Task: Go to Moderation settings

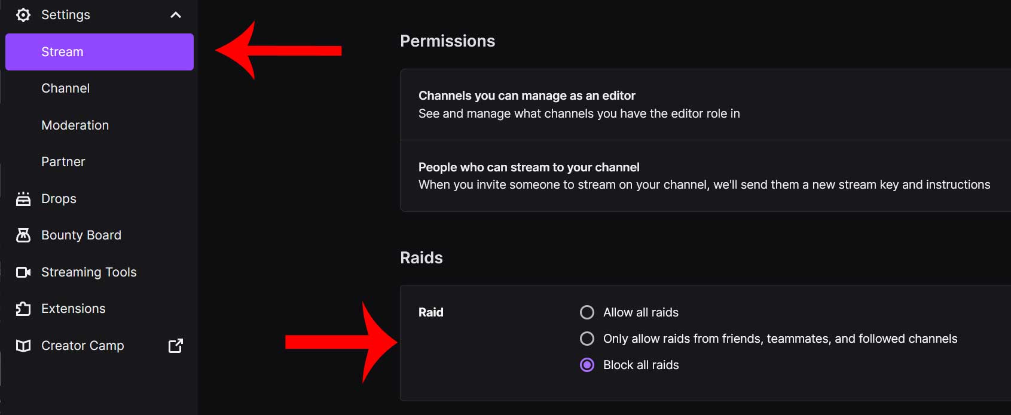Action: coord(75,125)
